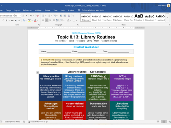Switch to Read Mode view icon
171x128 pixels.
pos(158,122)
